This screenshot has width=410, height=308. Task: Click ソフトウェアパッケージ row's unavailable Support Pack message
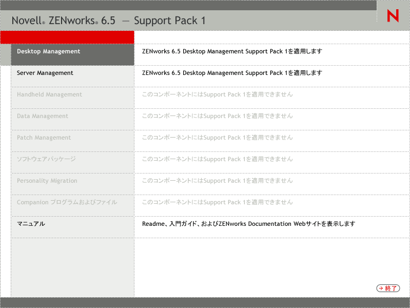[x=217, y=159]
